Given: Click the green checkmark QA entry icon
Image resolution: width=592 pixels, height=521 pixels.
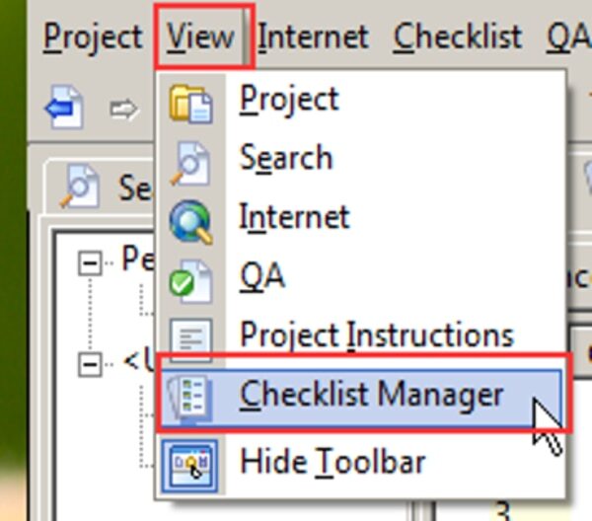Looking at the screenshot, I should pos(190,280).
